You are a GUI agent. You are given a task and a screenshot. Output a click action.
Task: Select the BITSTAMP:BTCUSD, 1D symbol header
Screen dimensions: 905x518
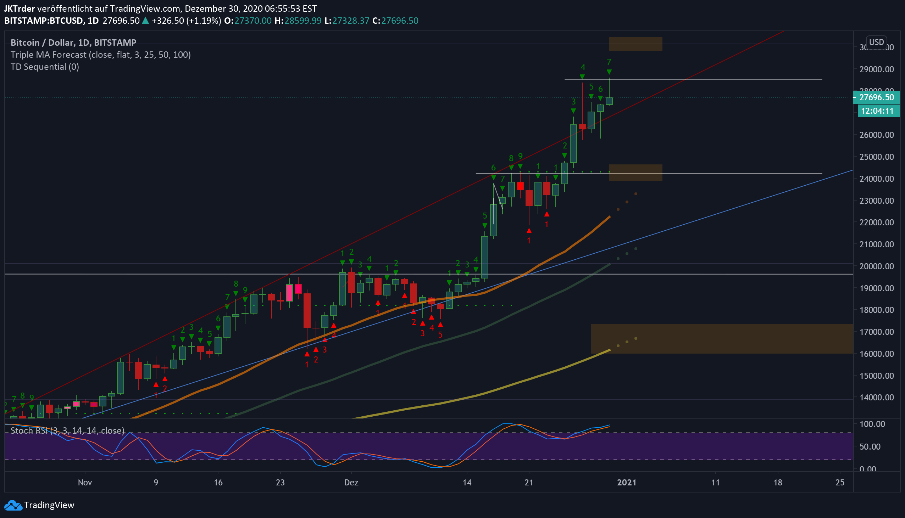pyautogui.click(x=51, y=21)
